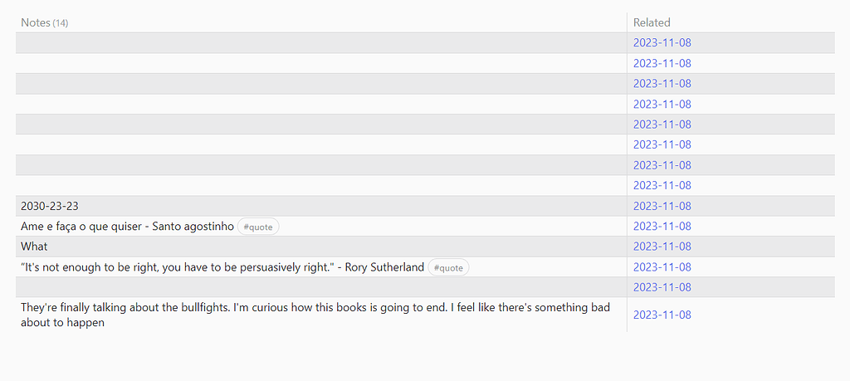
Task: Open the date link in the topmost table row
Action: (x=662, y=42)
